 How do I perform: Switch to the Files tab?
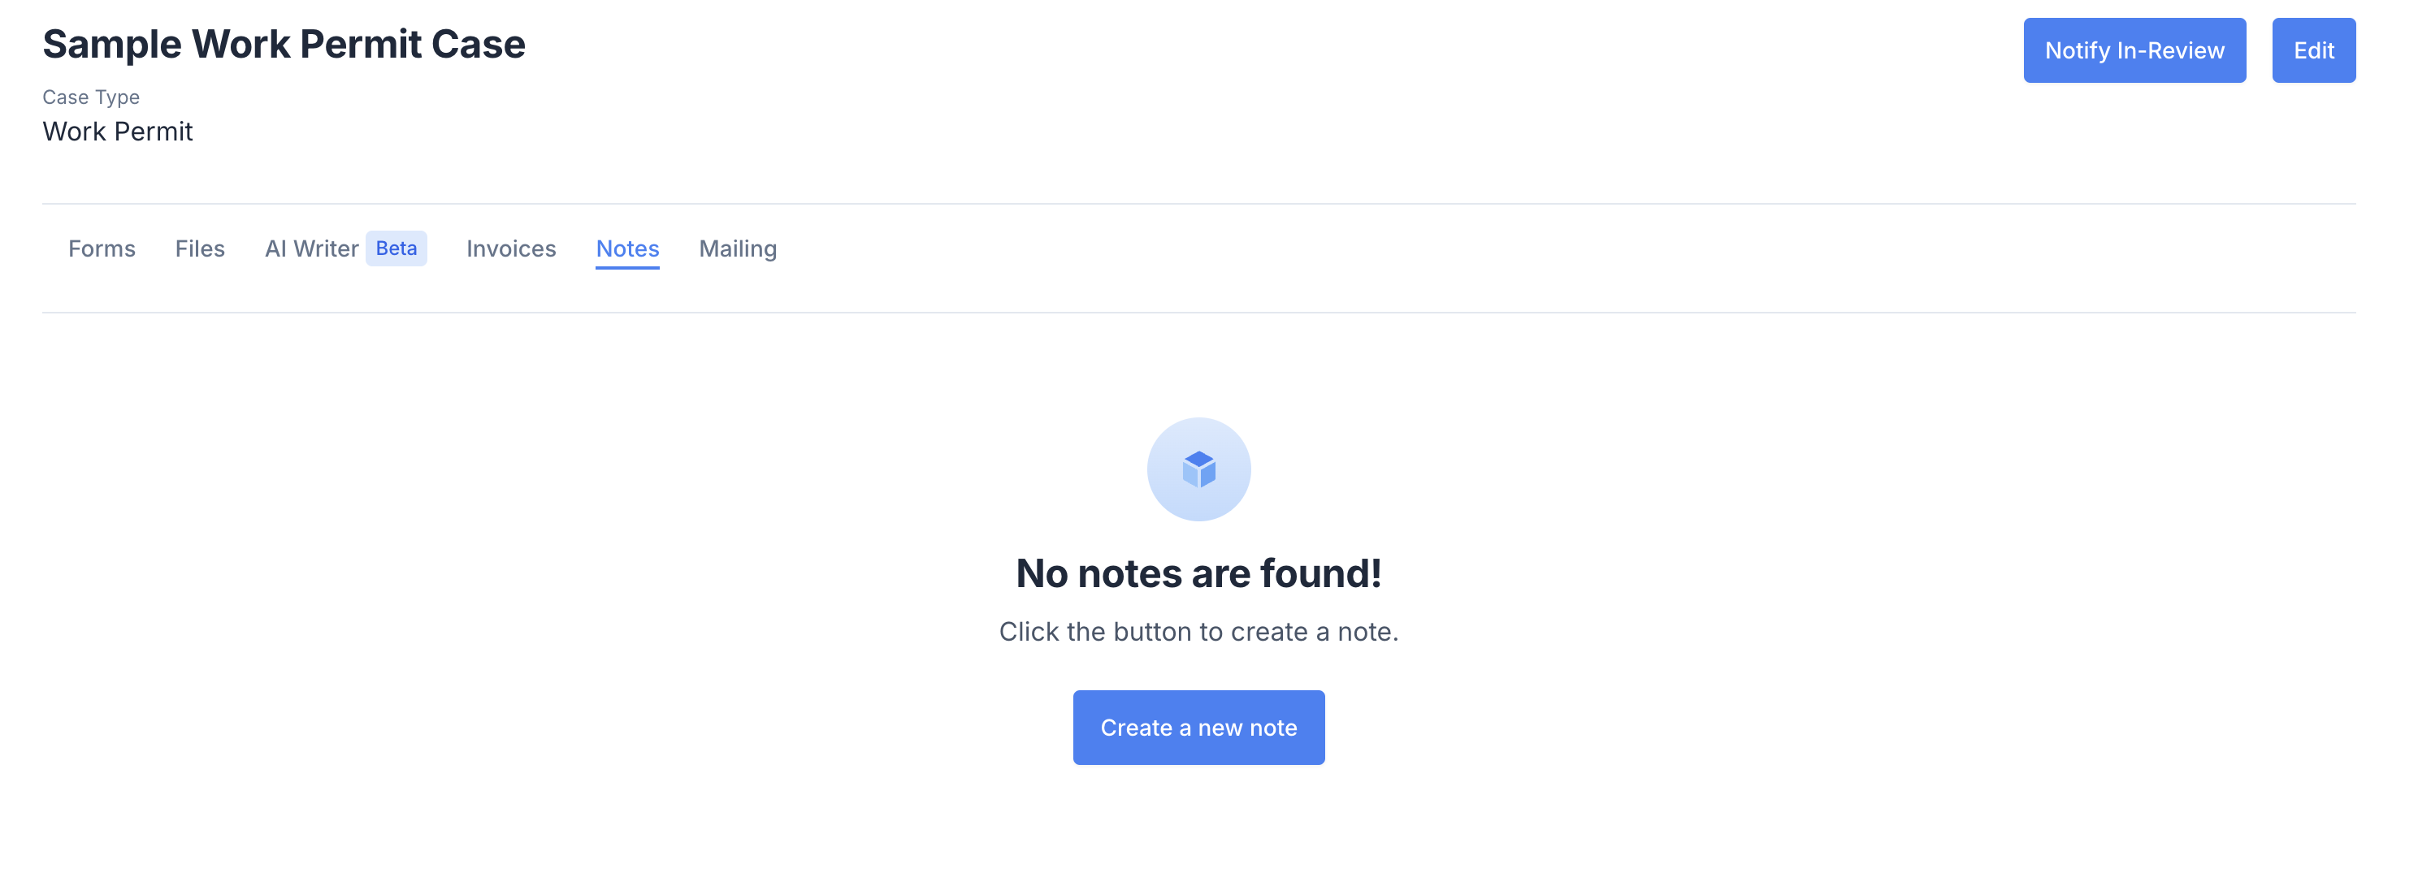(200, 248)
